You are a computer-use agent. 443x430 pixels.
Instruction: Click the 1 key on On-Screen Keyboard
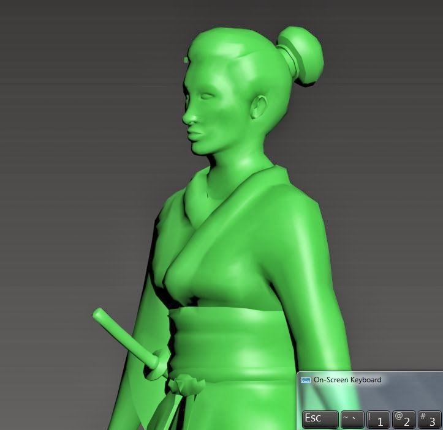click(378, 420)
